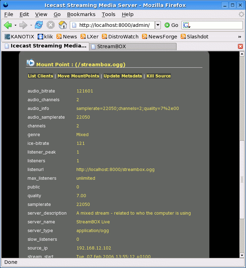Click the Mount Point streambox.ogg heading
246x268 pixels.
coord(81,65)
